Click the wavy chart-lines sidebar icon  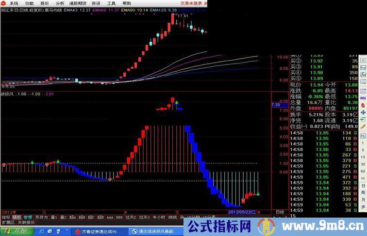(363, 91)
